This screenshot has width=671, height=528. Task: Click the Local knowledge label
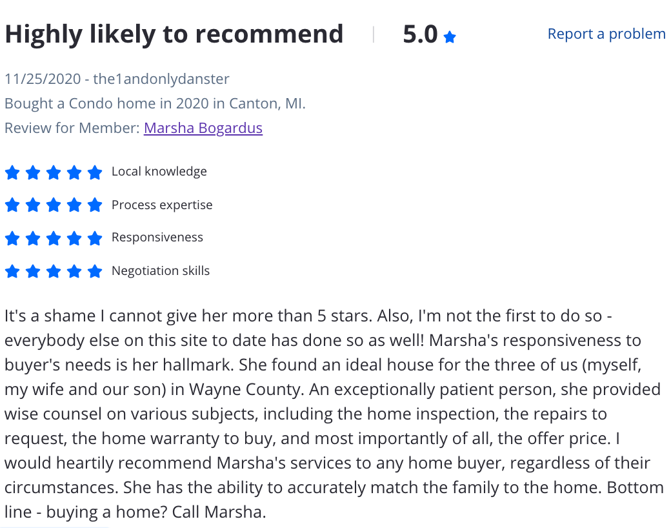(159, 171)
